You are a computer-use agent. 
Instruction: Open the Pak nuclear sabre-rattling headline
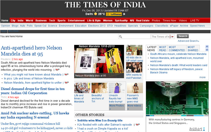35,115
